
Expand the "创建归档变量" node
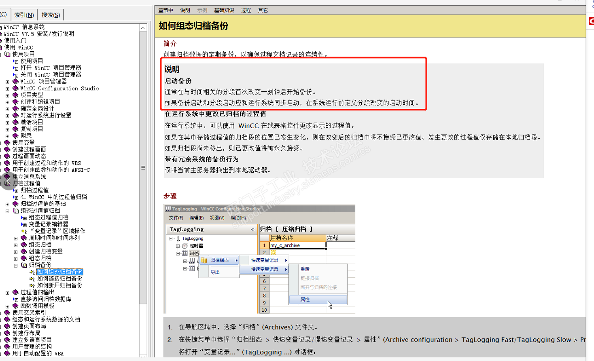16,252
